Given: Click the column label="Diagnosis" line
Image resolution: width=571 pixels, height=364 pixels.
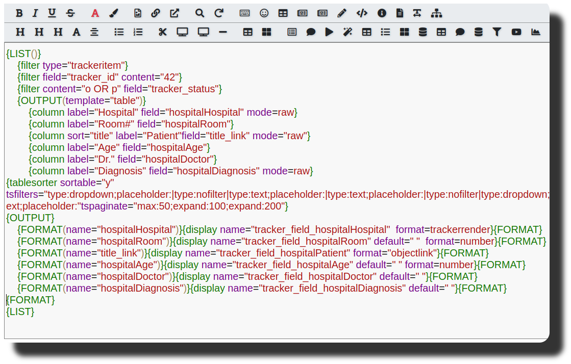Looking at the screenshot, I should click(171, 171).
